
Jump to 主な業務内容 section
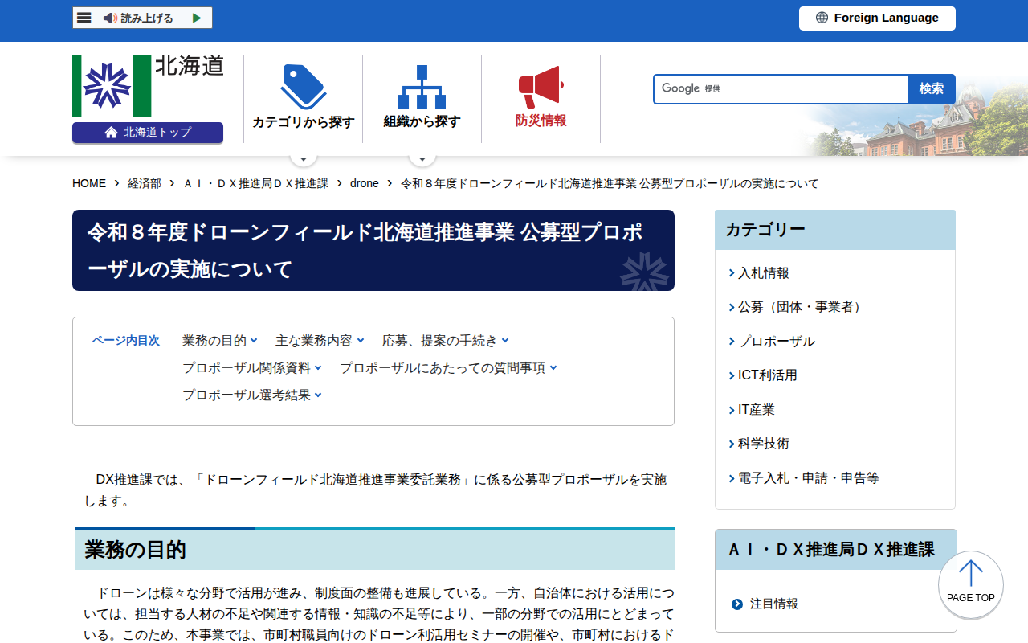[x=320, y=341]
